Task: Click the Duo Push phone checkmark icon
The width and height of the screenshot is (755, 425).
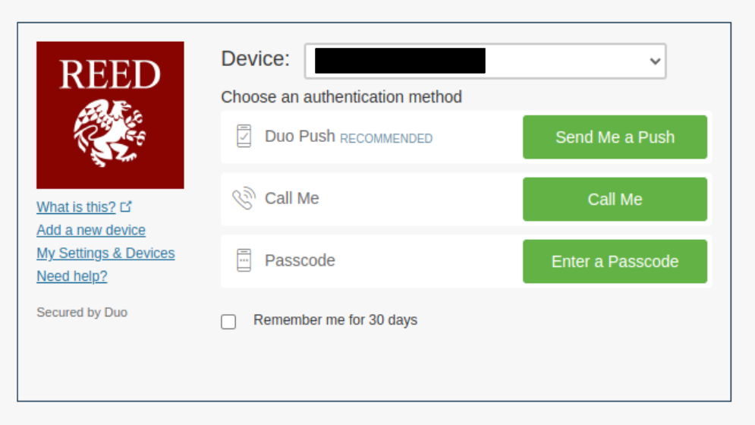Action: coord(244,137)
